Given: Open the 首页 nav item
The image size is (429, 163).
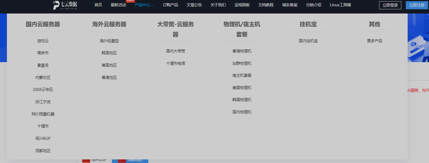Looking at the screenshot, I should [98, 5].
